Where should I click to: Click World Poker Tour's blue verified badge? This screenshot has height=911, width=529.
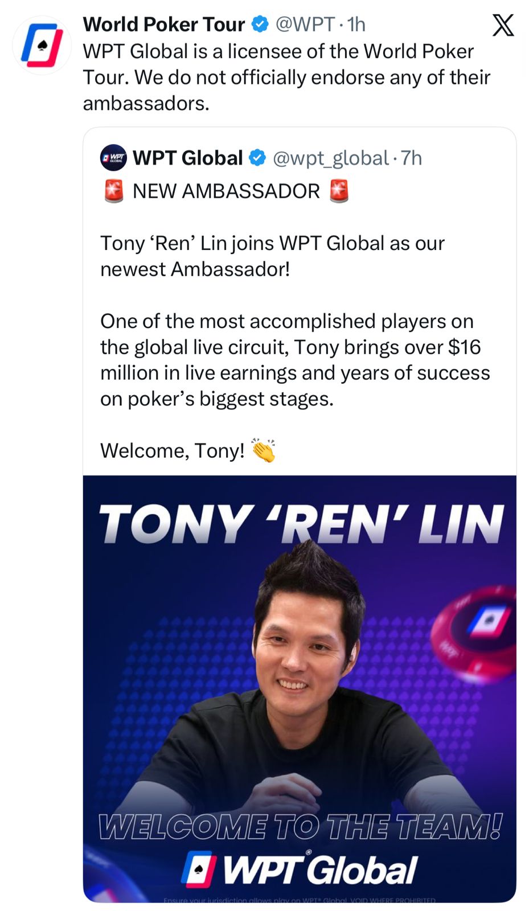click(x=260, y=24)
